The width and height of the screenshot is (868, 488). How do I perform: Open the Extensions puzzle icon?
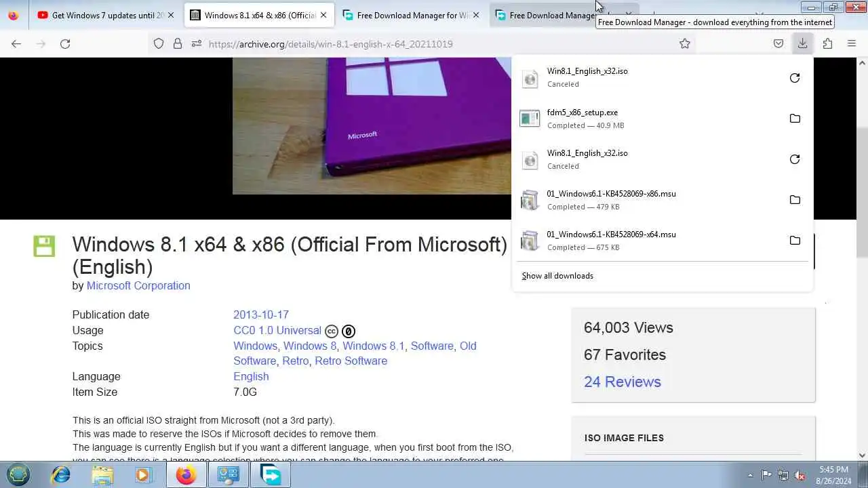tap(827, 43)
